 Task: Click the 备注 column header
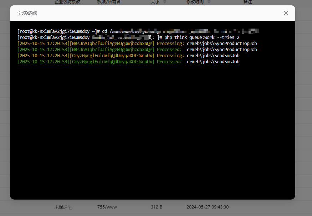point(247,2)
